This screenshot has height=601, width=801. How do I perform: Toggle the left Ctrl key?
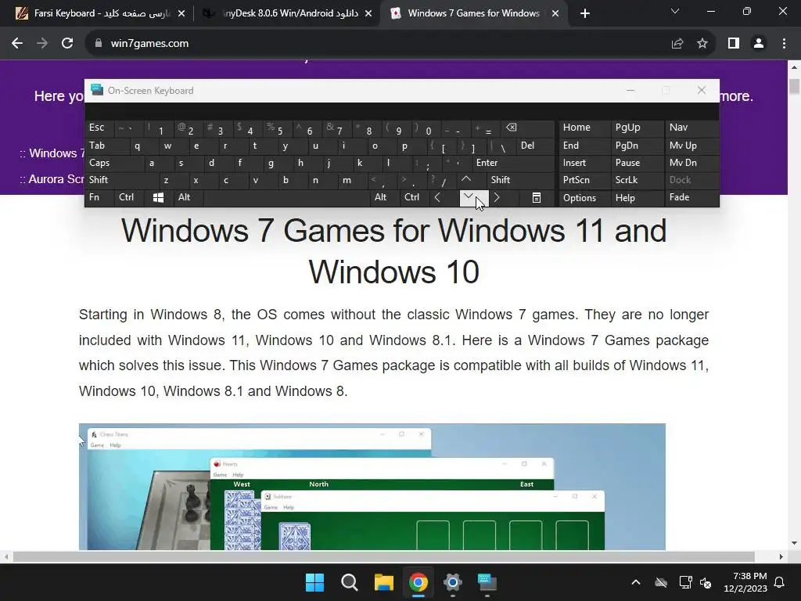pyautogui.click(x=129, y=198)
